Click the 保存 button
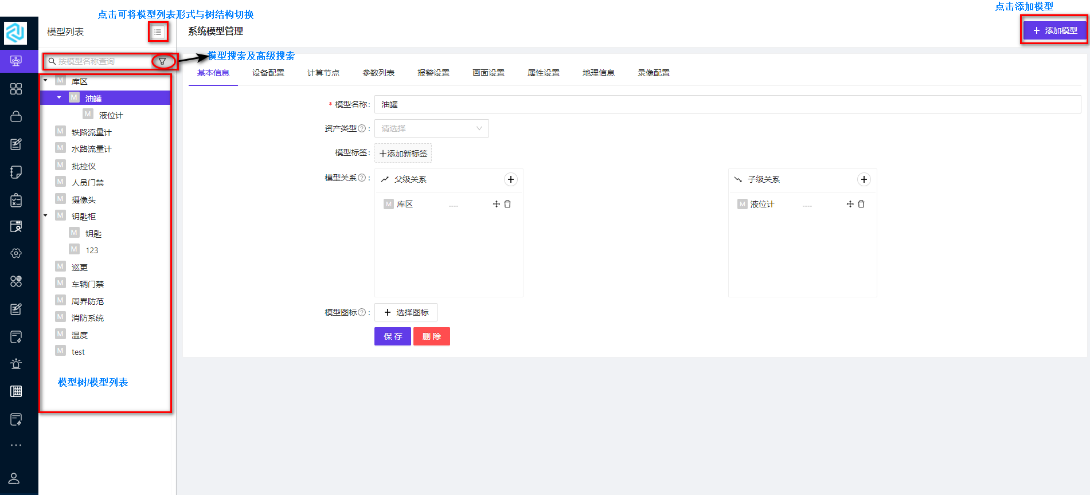The height and width of the screenshot is (495, 1090). coord(393,336)
